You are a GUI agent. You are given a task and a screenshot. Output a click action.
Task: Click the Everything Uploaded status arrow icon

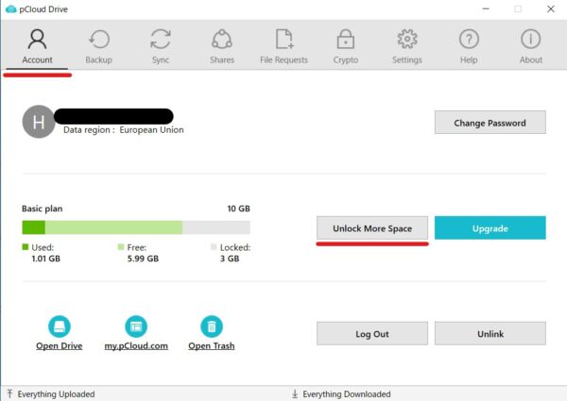click(9, 393)
